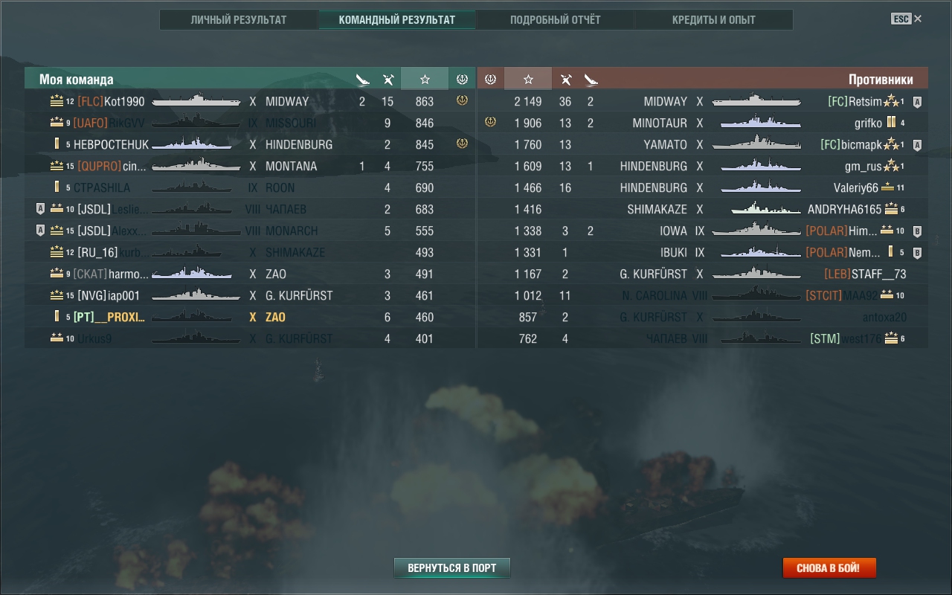This screenshot has width=952, height=595.
Task: Sort my team by star experience column
Action: pyautogui.click(x=425, y=79)
